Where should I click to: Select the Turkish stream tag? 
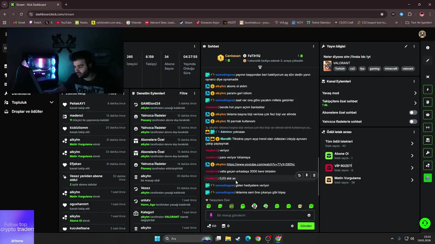[340, 68]
